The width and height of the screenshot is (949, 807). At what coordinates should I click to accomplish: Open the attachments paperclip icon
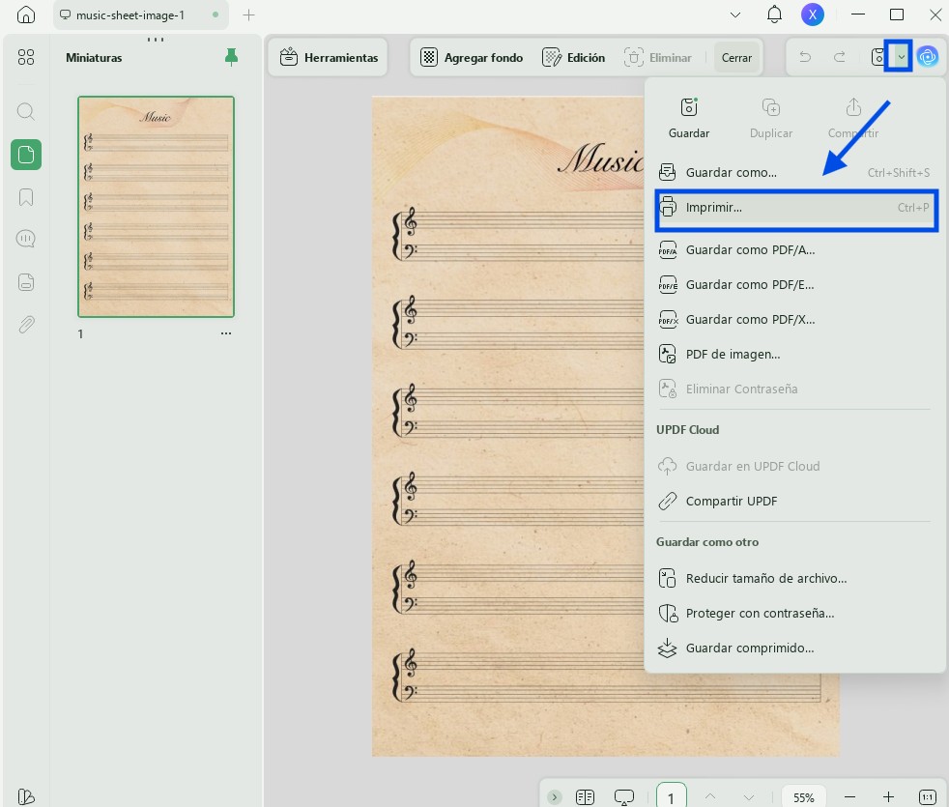click(25, 325)
